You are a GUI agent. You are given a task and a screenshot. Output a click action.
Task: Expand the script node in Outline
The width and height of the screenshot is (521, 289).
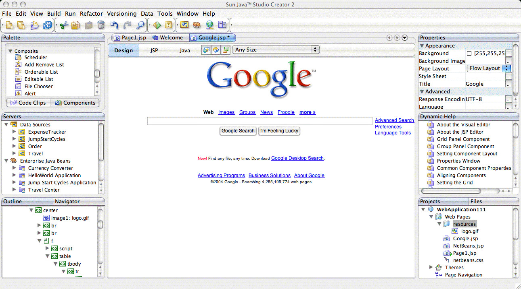point(47,248)
